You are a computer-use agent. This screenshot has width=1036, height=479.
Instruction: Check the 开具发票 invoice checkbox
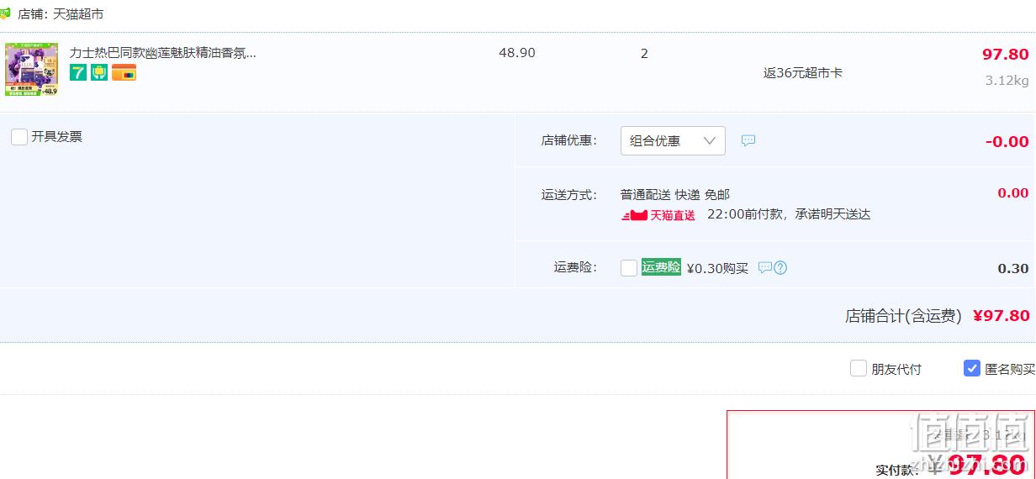[19, 136]
